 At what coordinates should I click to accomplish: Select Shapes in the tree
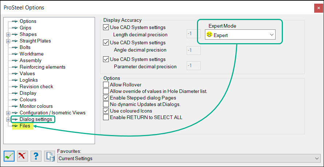point(28,34)
